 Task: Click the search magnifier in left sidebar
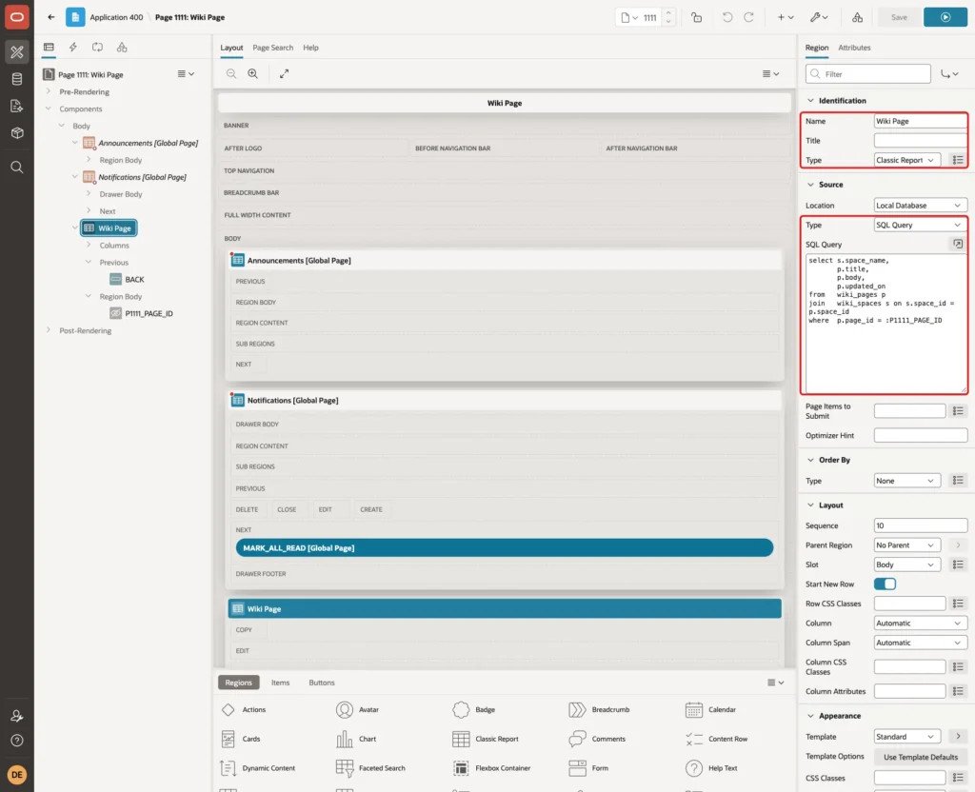click(x=17, y=168)
